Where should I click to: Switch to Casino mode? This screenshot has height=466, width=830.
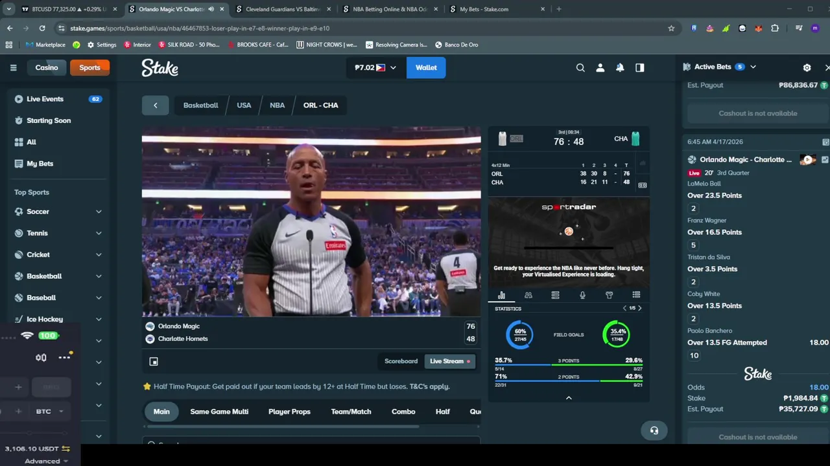point(47,67)
